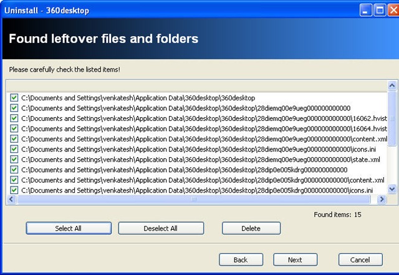399x275 pixels.
Task: Toggle checkbox for state.xml file
Action: (14, 160)
